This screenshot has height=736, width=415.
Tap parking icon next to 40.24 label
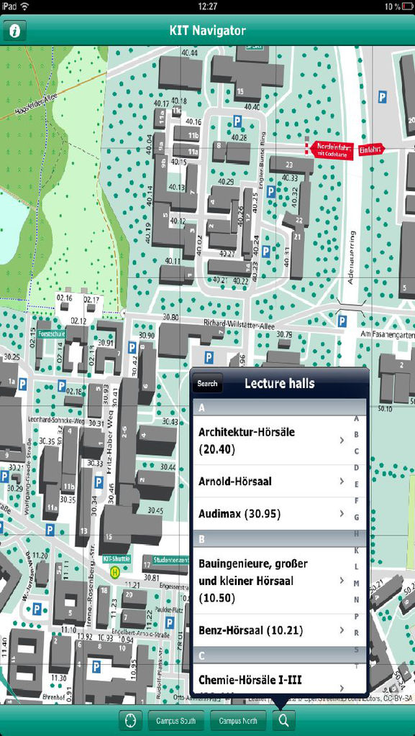tap(265, 251)
